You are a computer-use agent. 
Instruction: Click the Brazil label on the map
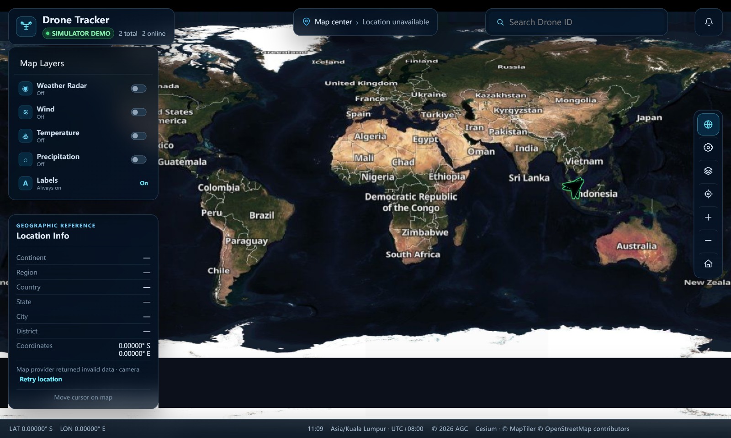tap(262, 215)
